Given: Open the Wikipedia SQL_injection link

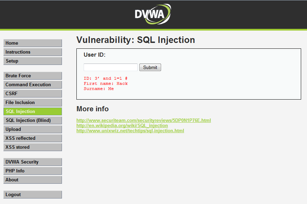Looking at the screenshot, I should pos(122,125).
